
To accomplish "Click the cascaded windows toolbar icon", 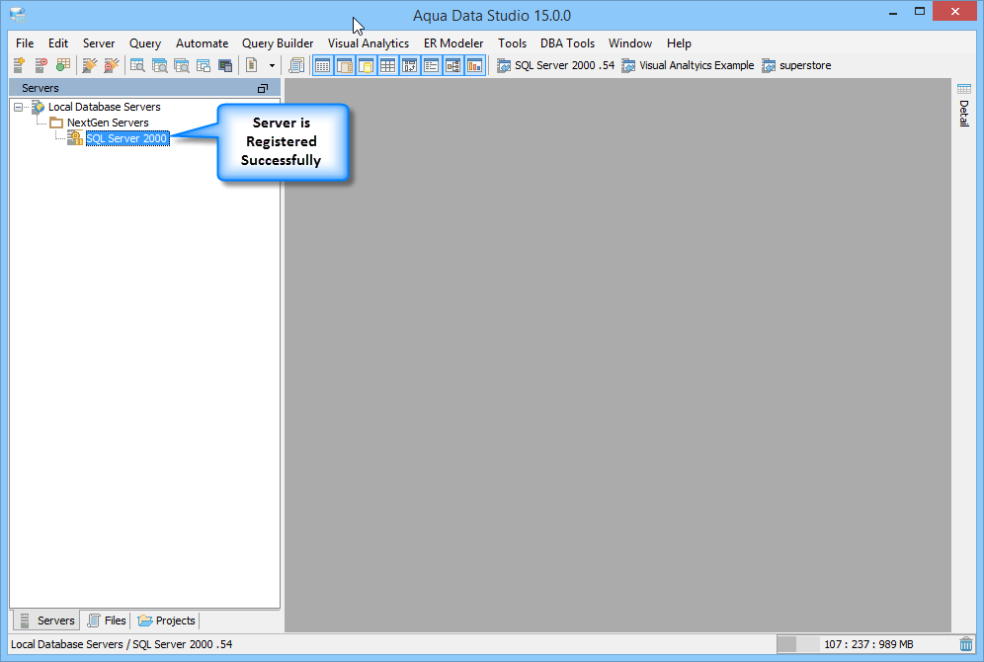I will (204, 65).
